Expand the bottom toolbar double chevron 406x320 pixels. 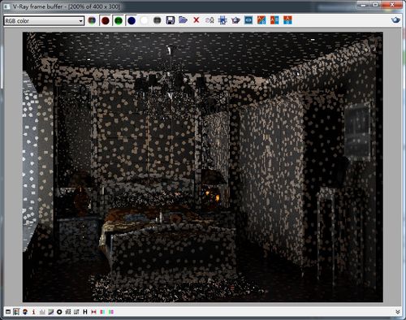point(398,312)
